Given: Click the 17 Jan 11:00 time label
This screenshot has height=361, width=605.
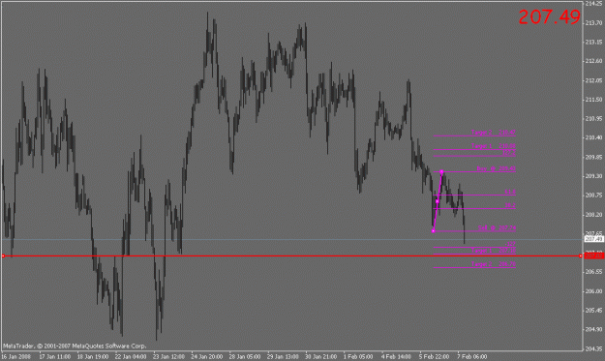Looking at the screenshot, I should tap(54, 357).
